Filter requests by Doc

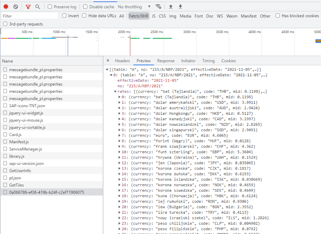[x=210, y=16]
